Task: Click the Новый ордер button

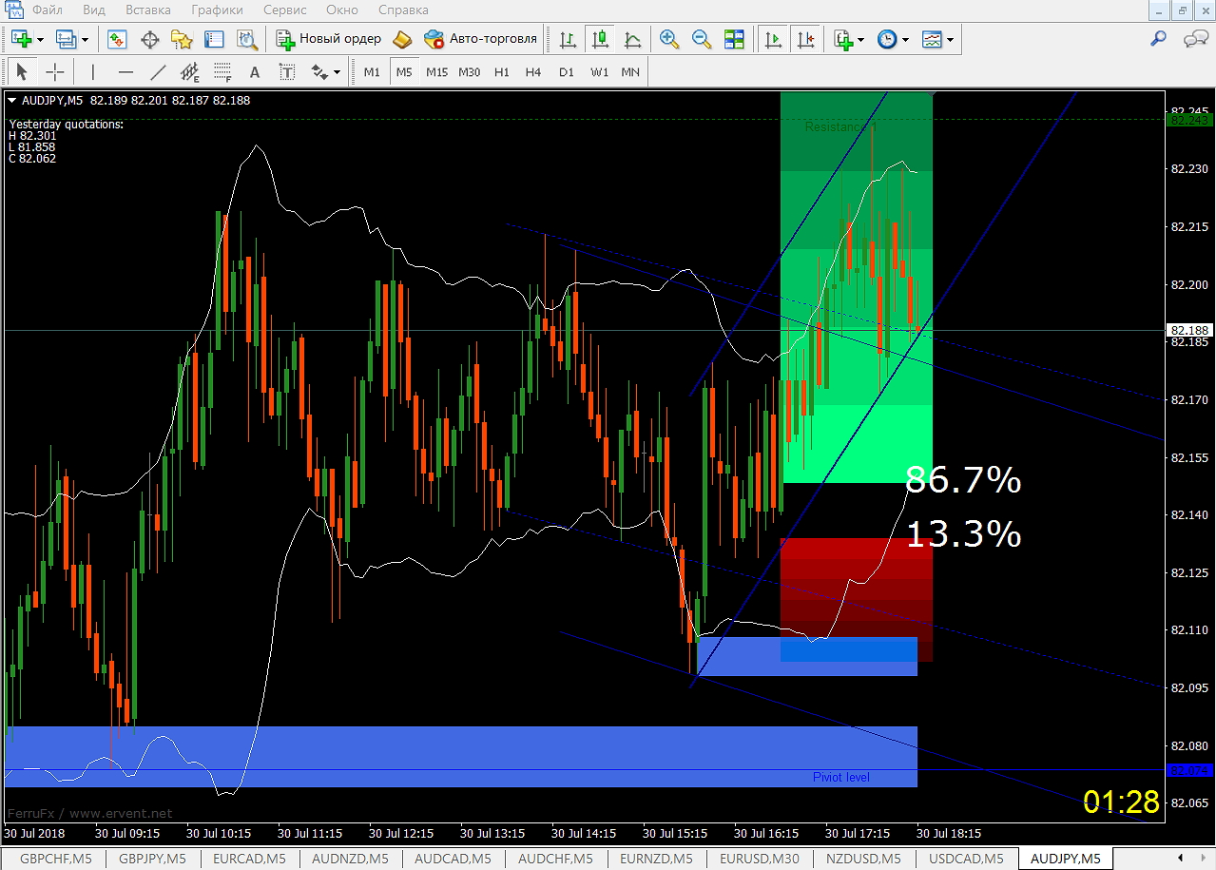Action: click(x=329, y=39)
